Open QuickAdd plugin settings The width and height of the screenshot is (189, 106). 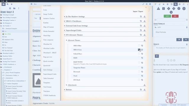coord(47,65)
